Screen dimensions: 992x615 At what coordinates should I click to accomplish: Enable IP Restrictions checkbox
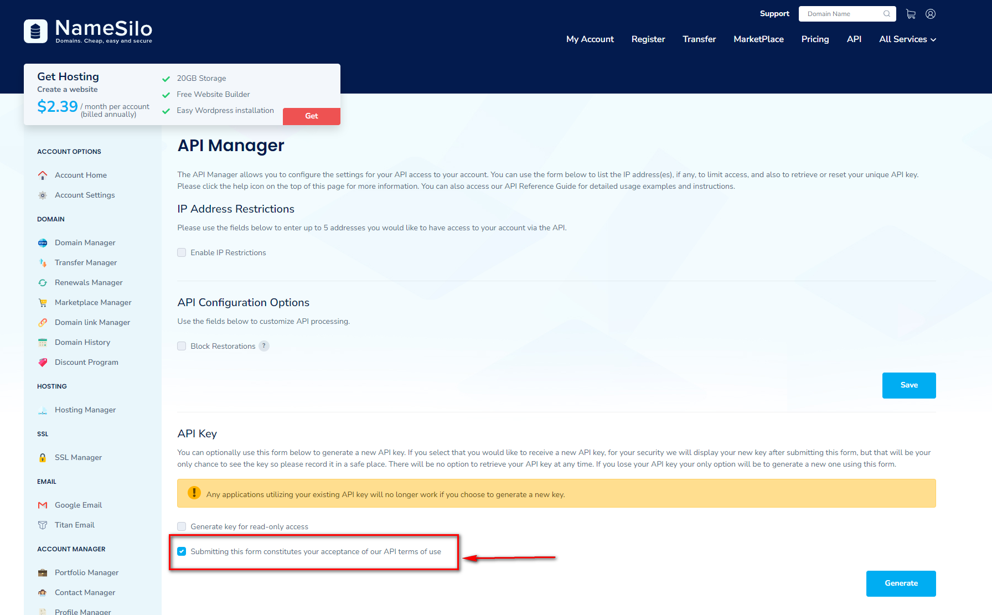[x=182, y=252]
